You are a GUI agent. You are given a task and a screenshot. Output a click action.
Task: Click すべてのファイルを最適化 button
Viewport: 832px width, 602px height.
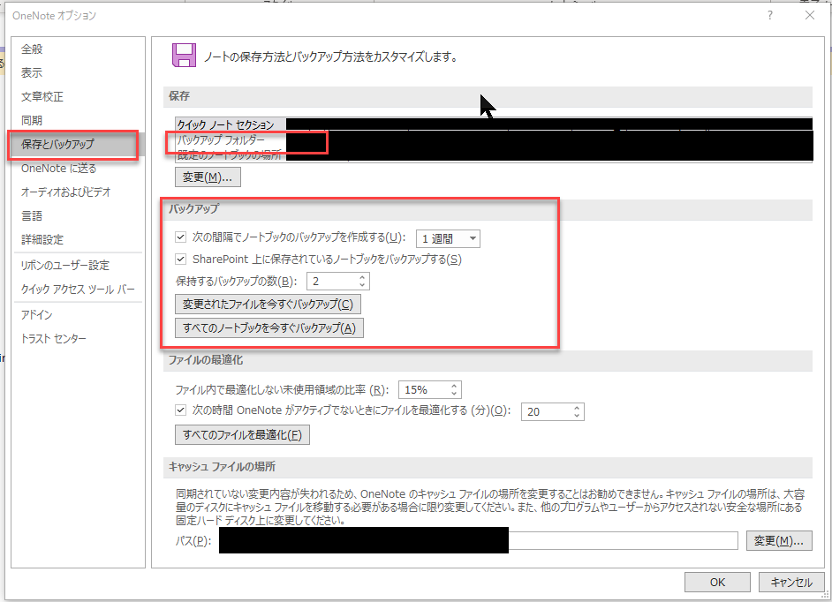click(243, 435)
